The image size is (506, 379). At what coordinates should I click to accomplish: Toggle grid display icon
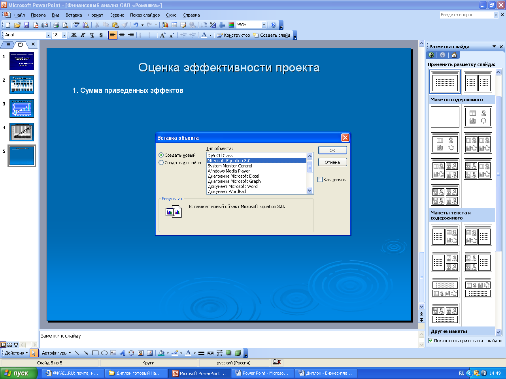pos(222,25)
